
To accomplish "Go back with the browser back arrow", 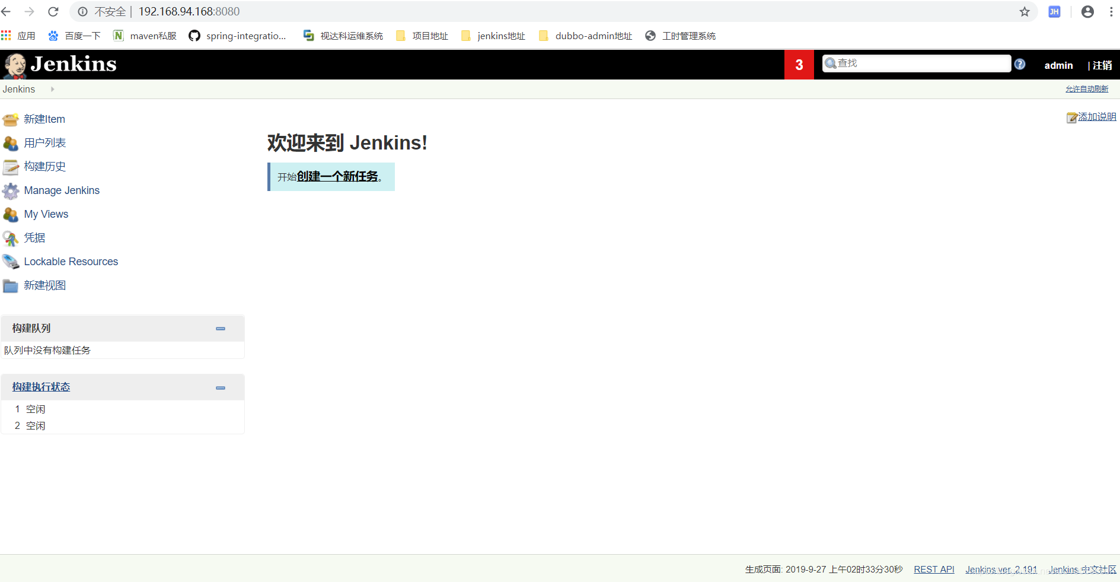I will pos(7,11).
